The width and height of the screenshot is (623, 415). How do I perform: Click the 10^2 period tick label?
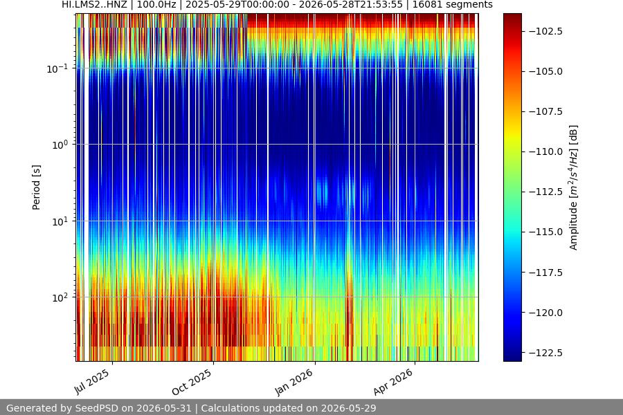tap(60, 297)
